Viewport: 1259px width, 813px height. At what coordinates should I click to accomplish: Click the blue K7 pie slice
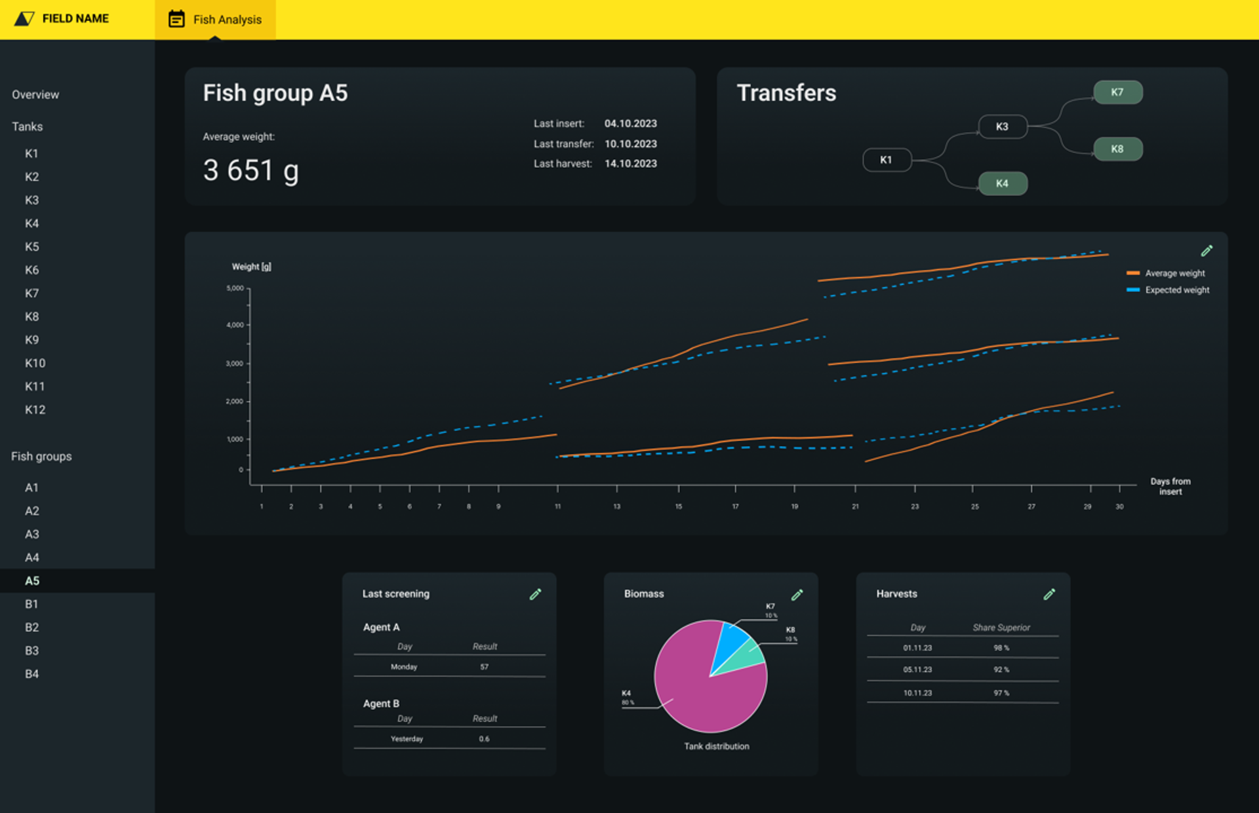pyautogui.click(x=730, y=642)
